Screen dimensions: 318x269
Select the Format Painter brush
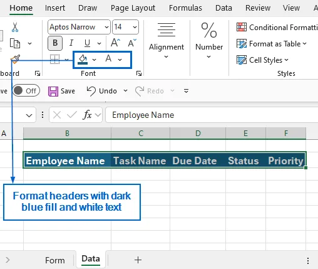(16, 59)
